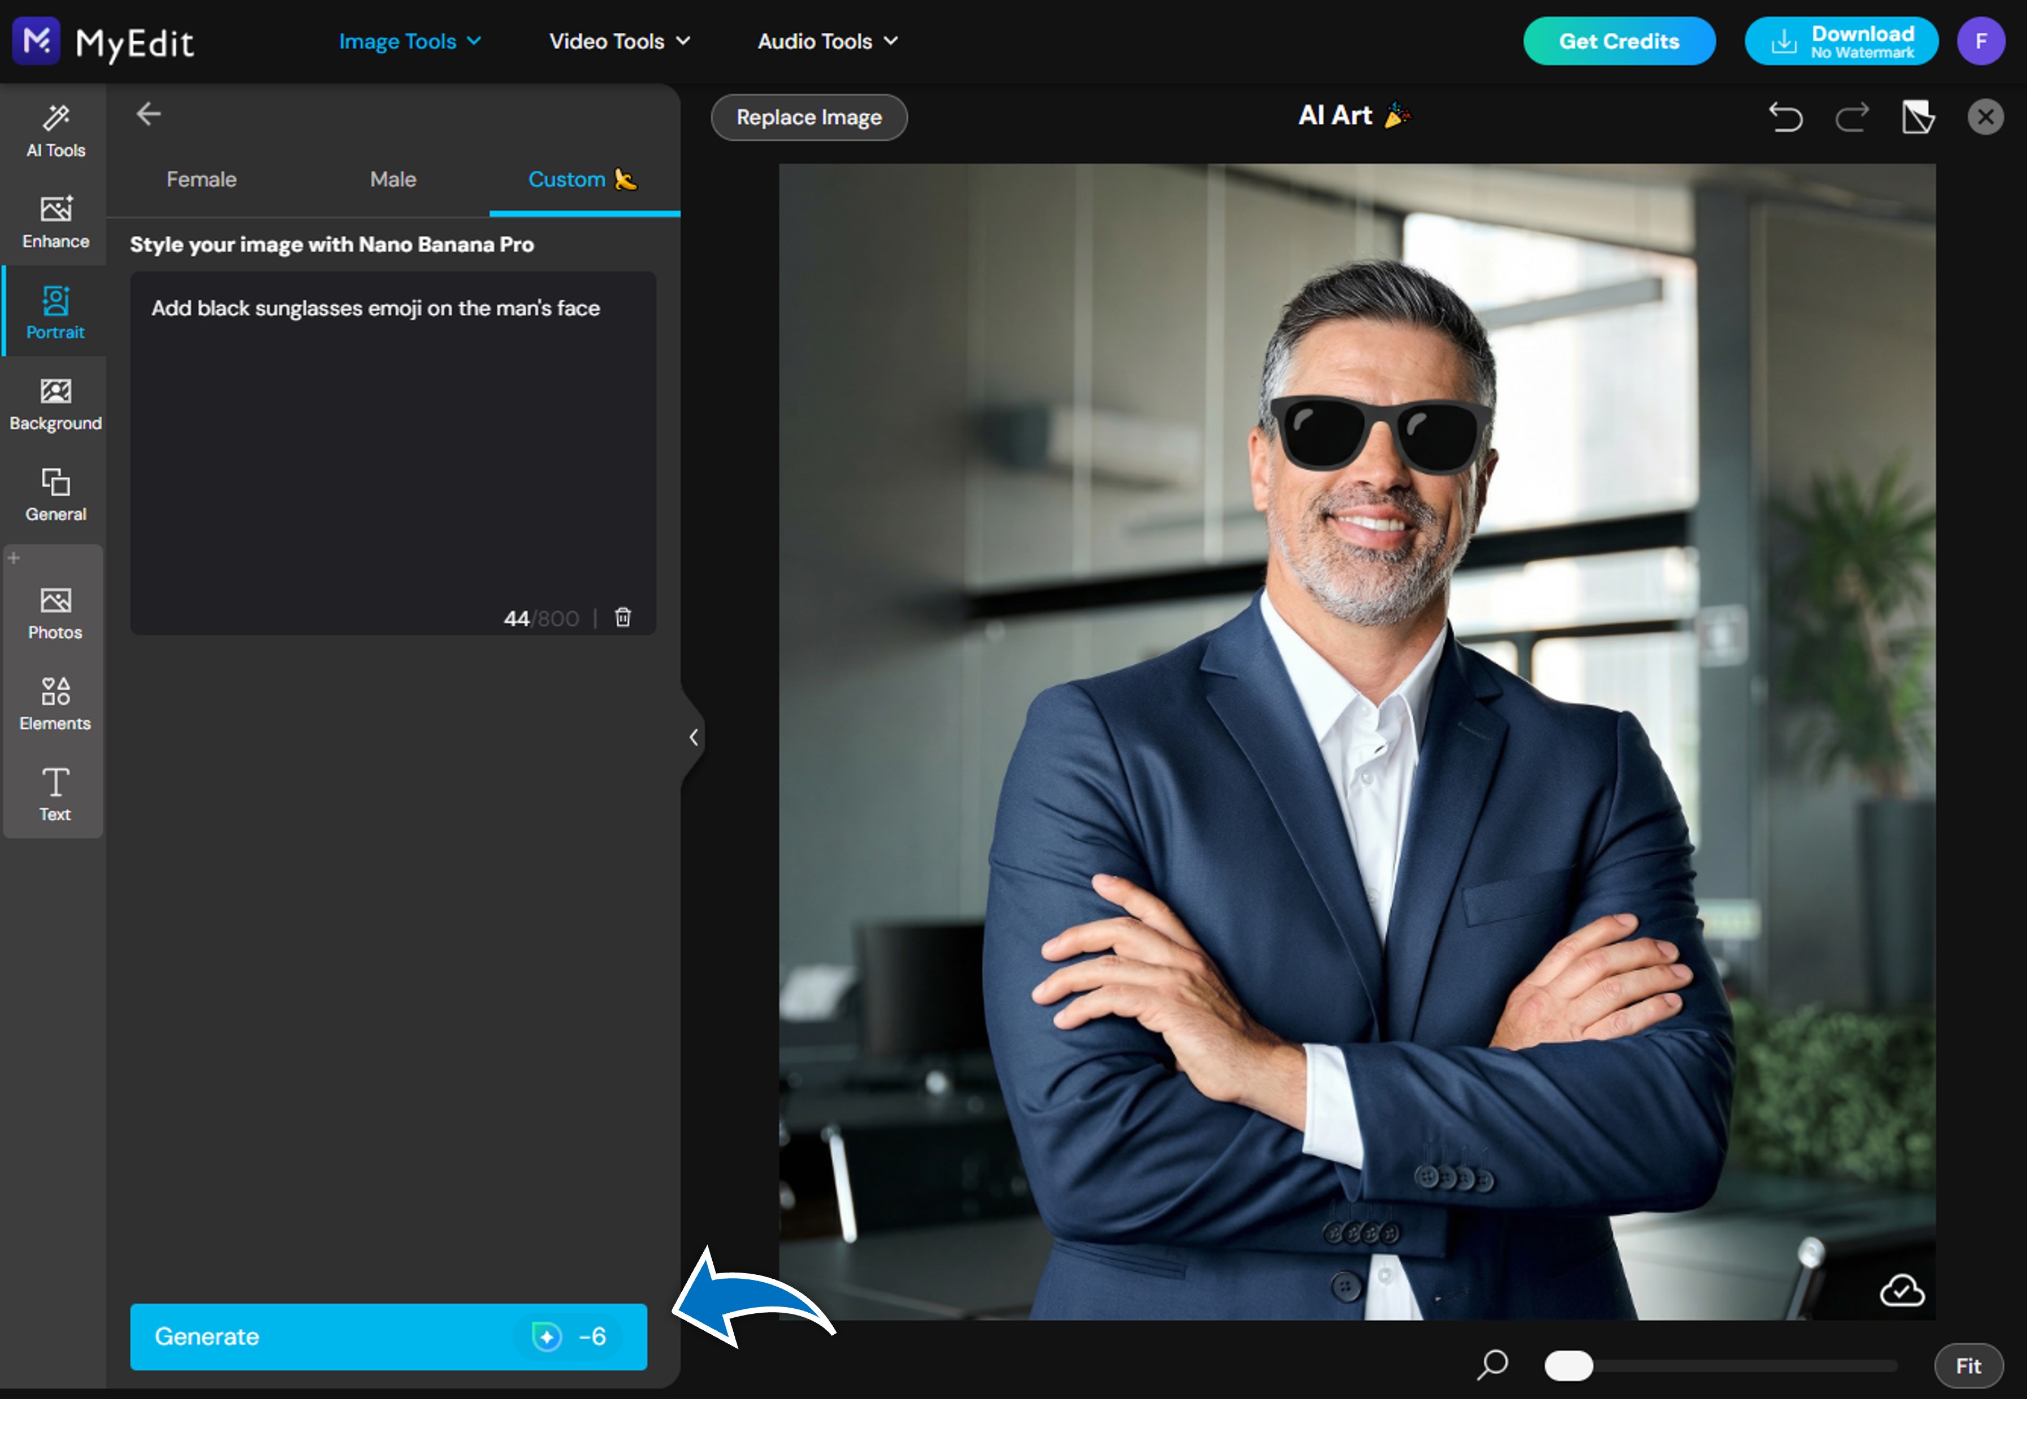Click the back arrow in panel

click(148, 114)
